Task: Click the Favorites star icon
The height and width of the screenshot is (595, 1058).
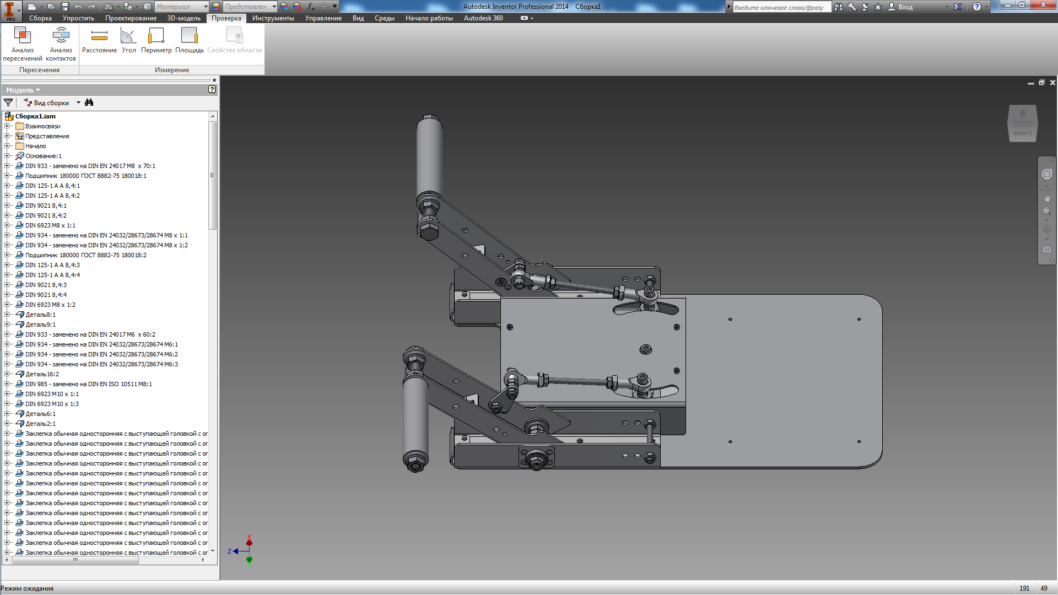Action: tap(878, 7)
